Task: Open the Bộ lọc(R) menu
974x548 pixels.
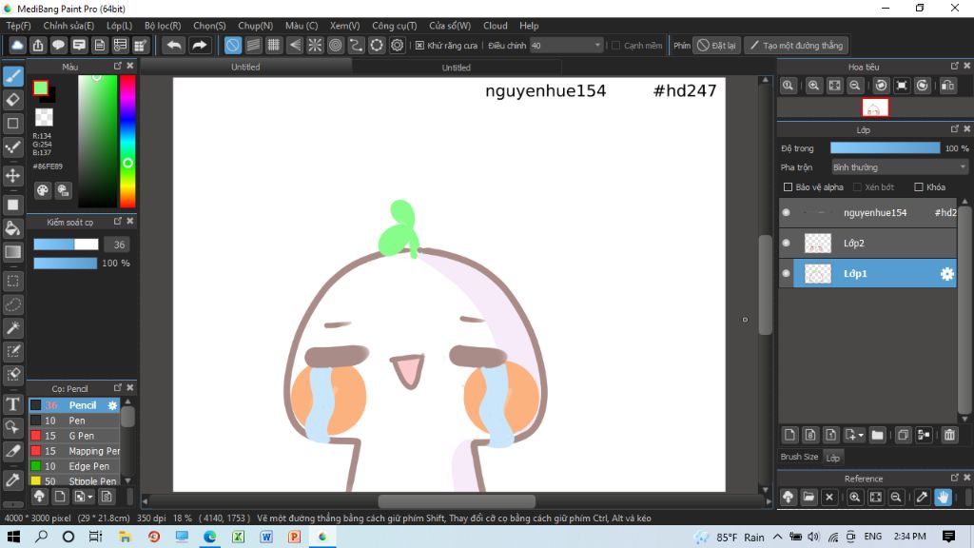Action: point(163,26)
